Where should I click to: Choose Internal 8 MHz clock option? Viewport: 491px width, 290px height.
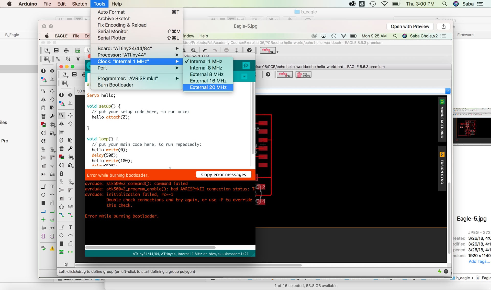(x=208, y=68)
